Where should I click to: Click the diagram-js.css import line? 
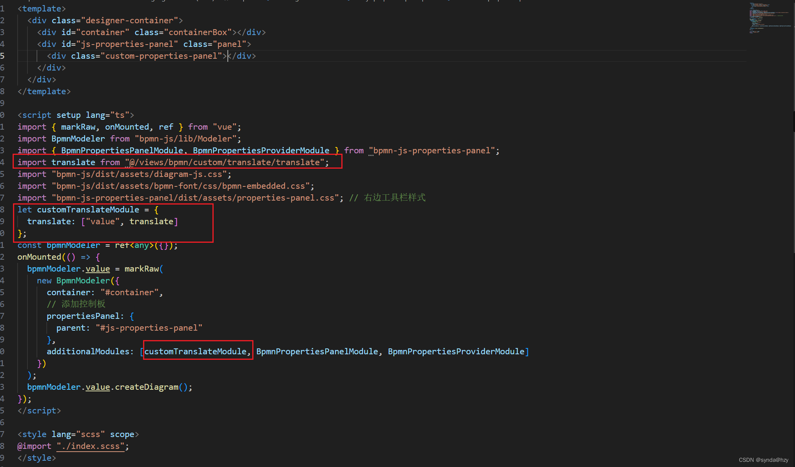pyautogui.click(x=125, y=174)
